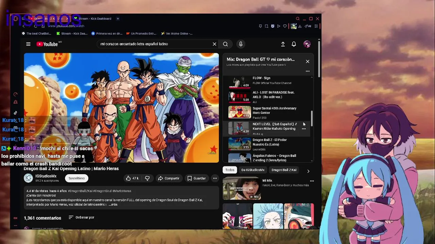This screenshot has width=435, height=244.
Task: Open the browser shield ad-blocker icon
Action: click(x=273, y=26)
